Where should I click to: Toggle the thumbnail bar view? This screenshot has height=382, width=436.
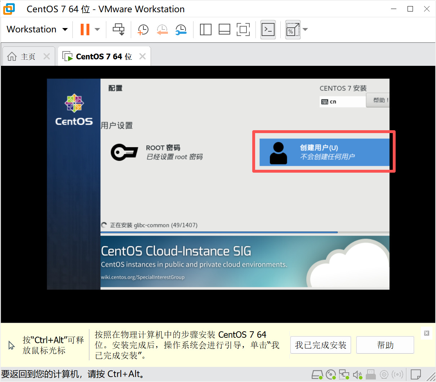click(224, 29)
